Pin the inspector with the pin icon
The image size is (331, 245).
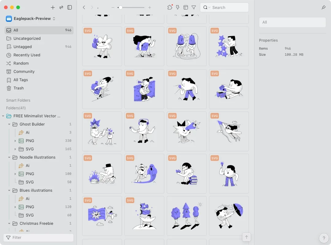[x=323, y=7]
